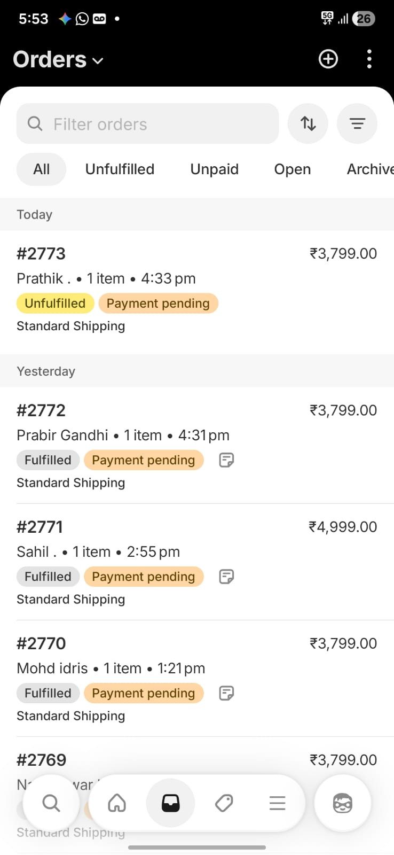This screenshot has width=394, height=855.
Task: Open the three-dot overflow menu
Action: [369, 59]
